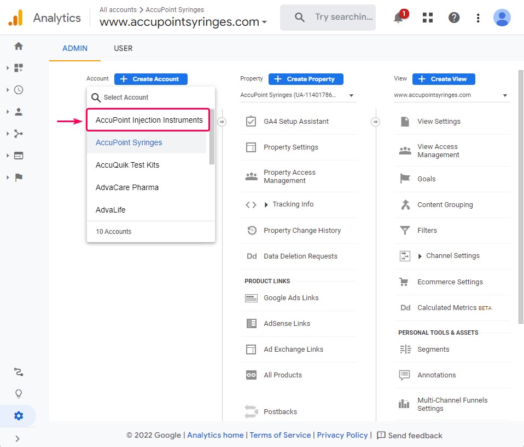Click the GA4 Setup Assistant checkbox icon
Viewport: 524px width, 447px height.
pos(251,121)
